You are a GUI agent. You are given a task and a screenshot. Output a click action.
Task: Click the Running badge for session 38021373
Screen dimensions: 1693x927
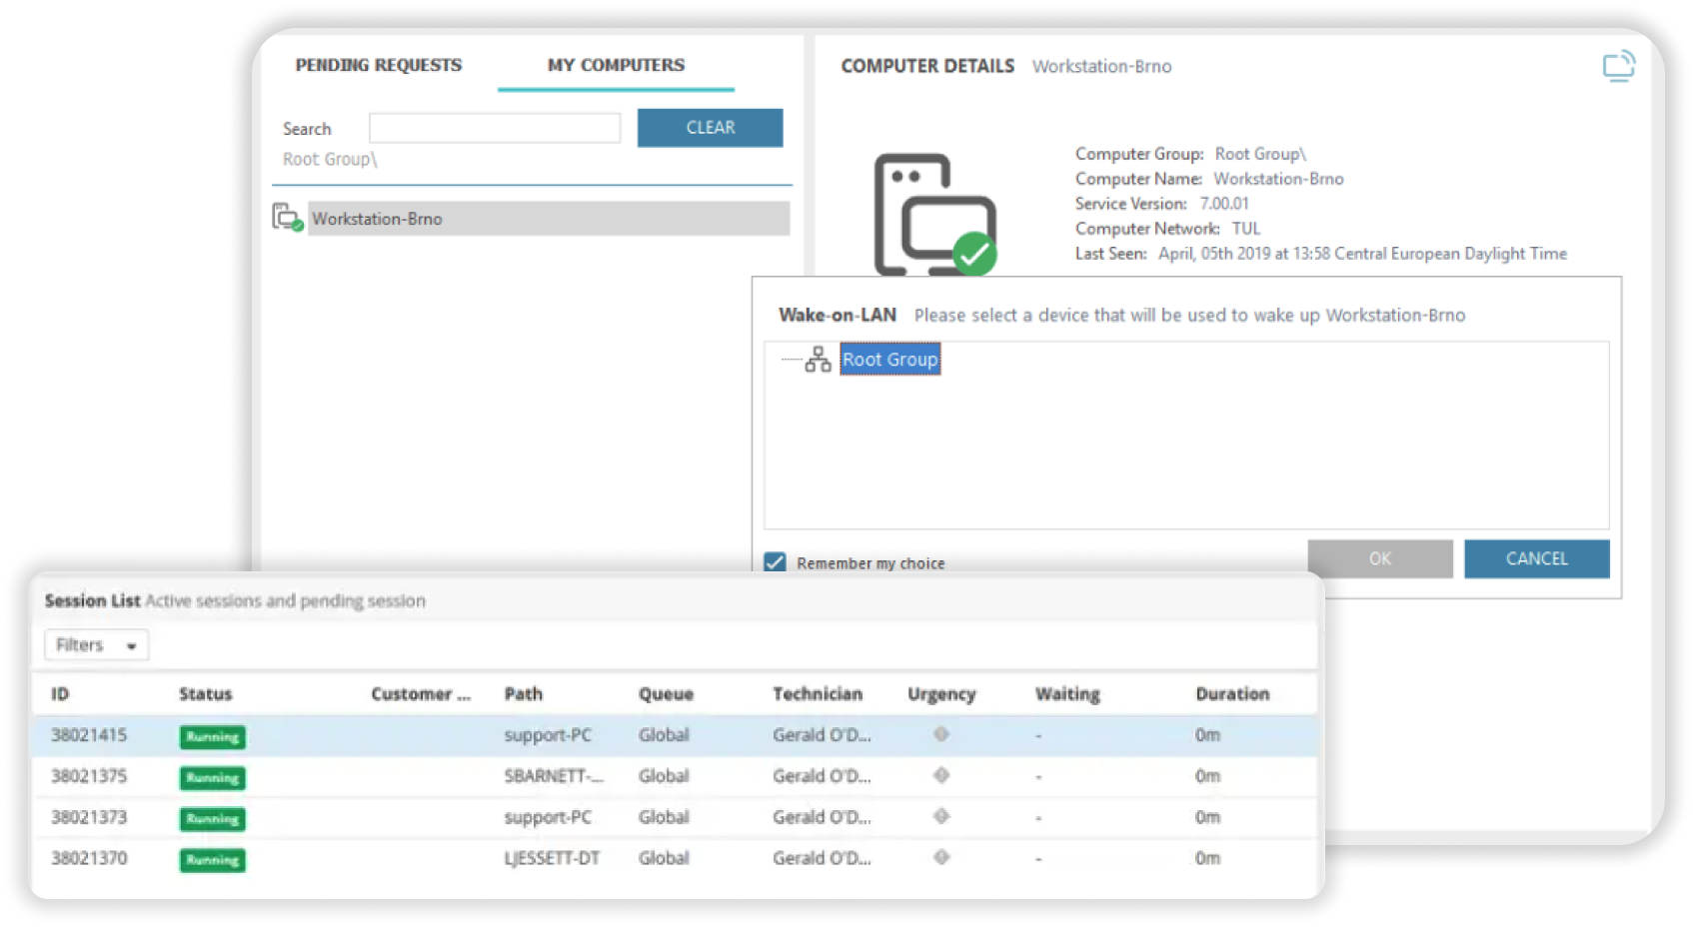coord(213,819)
